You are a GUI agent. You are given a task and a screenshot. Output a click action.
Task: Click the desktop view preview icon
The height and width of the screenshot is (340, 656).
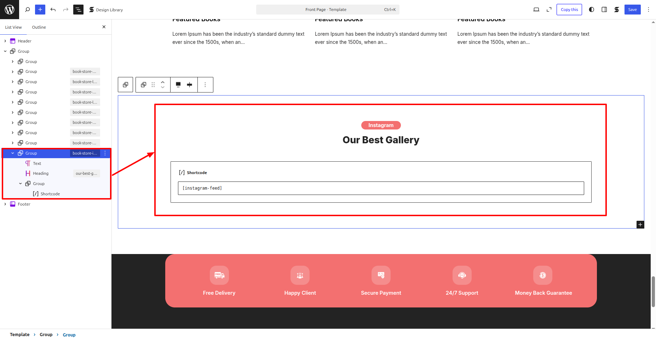536,10
